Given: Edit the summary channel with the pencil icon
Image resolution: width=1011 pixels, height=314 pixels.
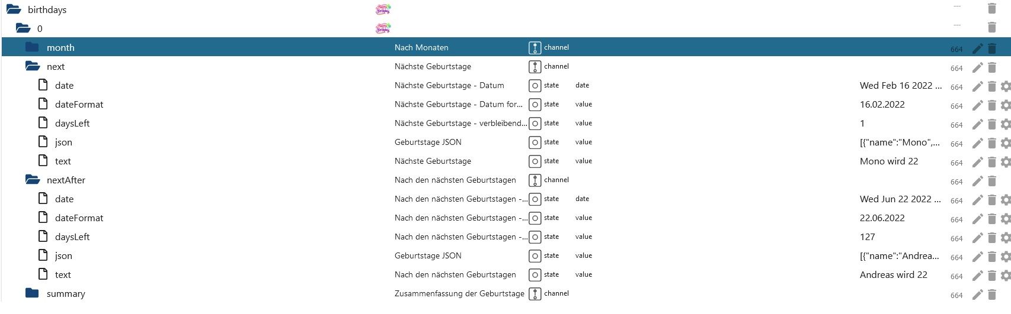Looking at the screenshot, I should (977, 294).
